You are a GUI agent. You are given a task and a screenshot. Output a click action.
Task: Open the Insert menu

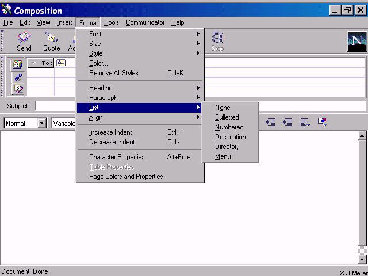(64, 22)
